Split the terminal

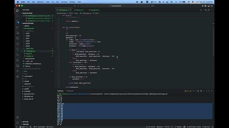[198, 91]
